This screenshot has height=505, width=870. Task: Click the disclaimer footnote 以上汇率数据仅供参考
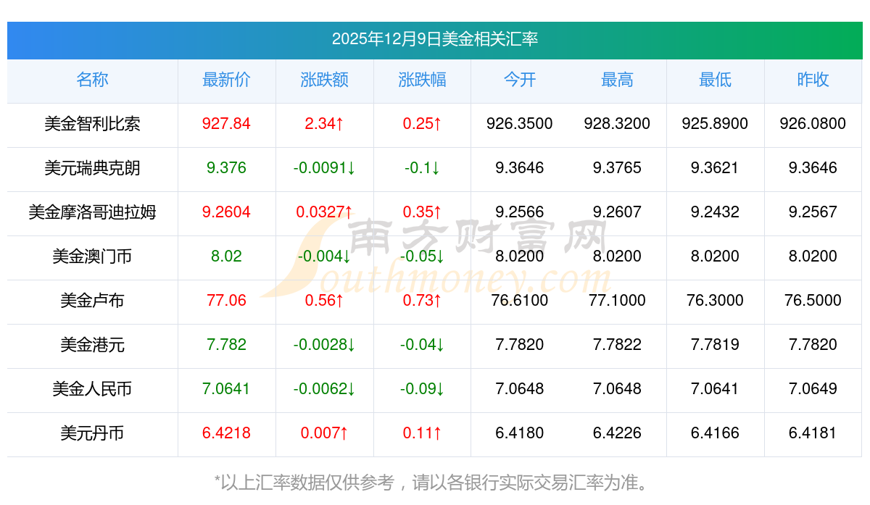[308, 483]
